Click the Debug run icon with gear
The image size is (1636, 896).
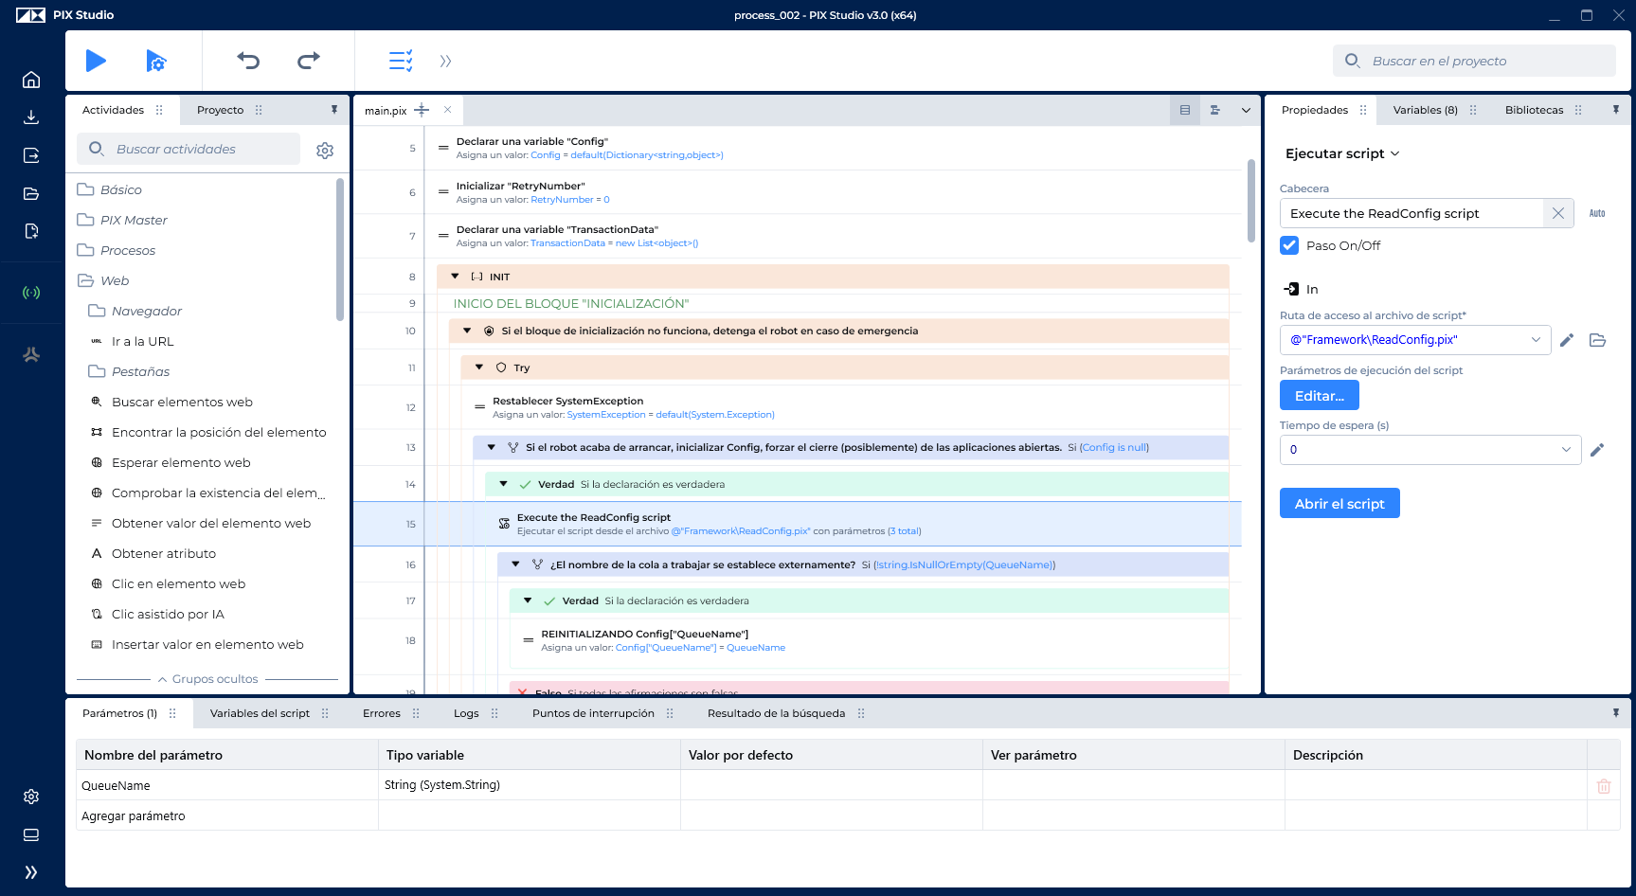click(x=156, y=61)
